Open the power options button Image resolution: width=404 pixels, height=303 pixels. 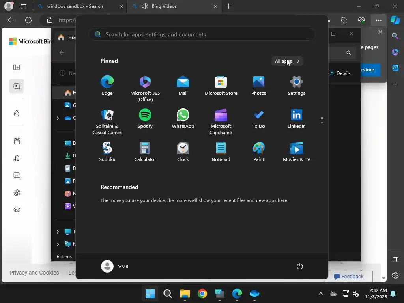(x=300, y=266)
